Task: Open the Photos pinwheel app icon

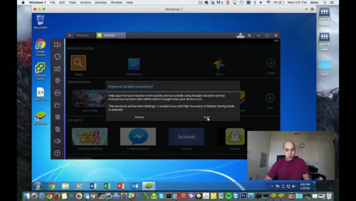Action: point(219,64)
